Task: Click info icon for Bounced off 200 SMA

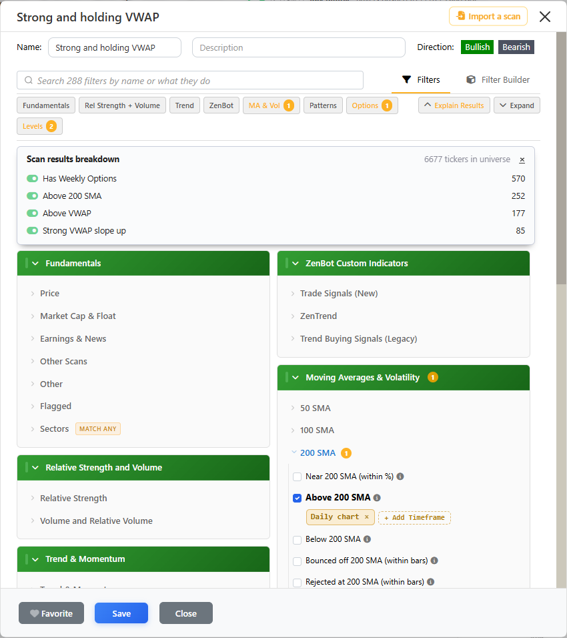Action: (434, 561)
